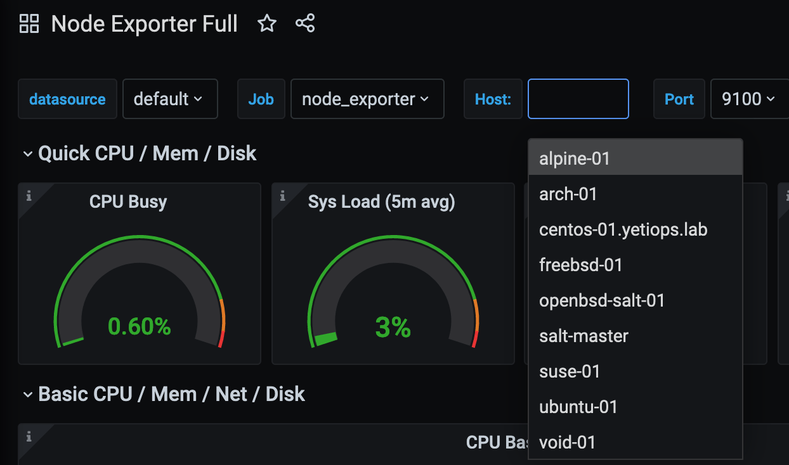
Task: Open the Job dropdown showing node_exporter
Action: 367,99
